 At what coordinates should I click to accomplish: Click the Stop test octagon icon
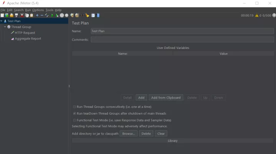(62, 15)
